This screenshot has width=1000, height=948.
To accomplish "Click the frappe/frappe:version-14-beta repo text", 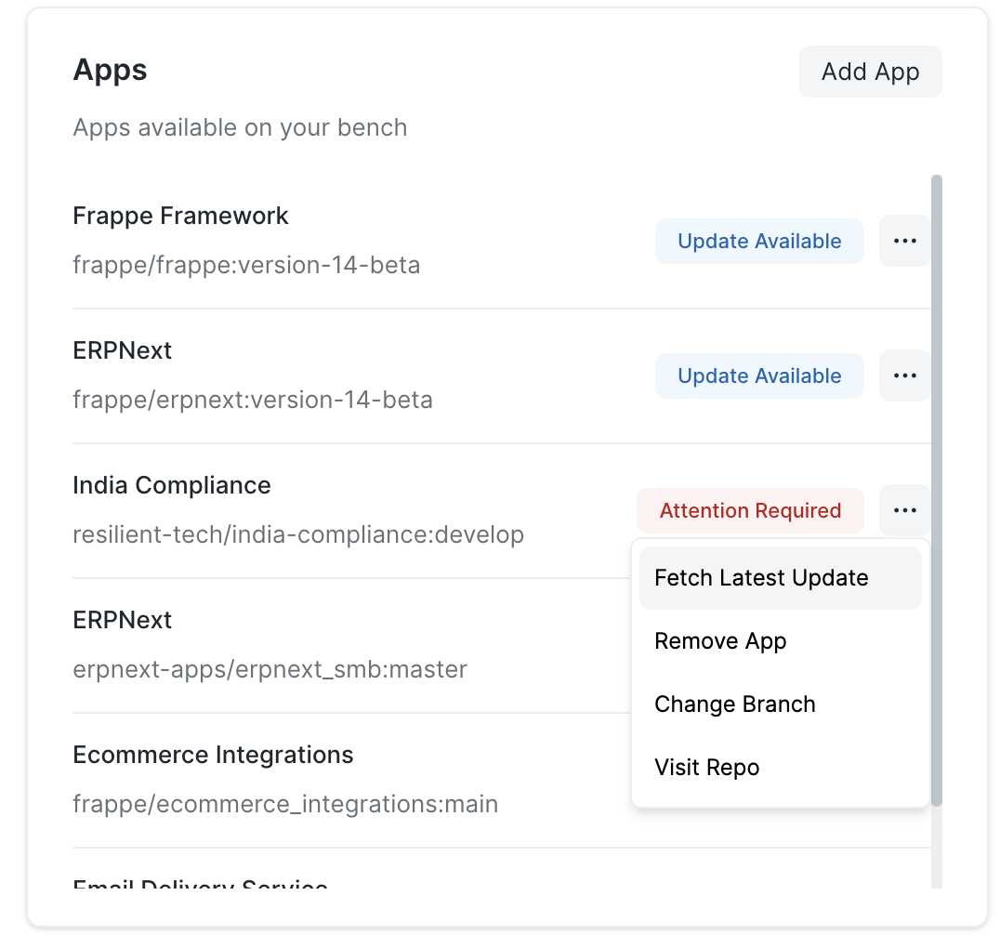I will (246, 266).
